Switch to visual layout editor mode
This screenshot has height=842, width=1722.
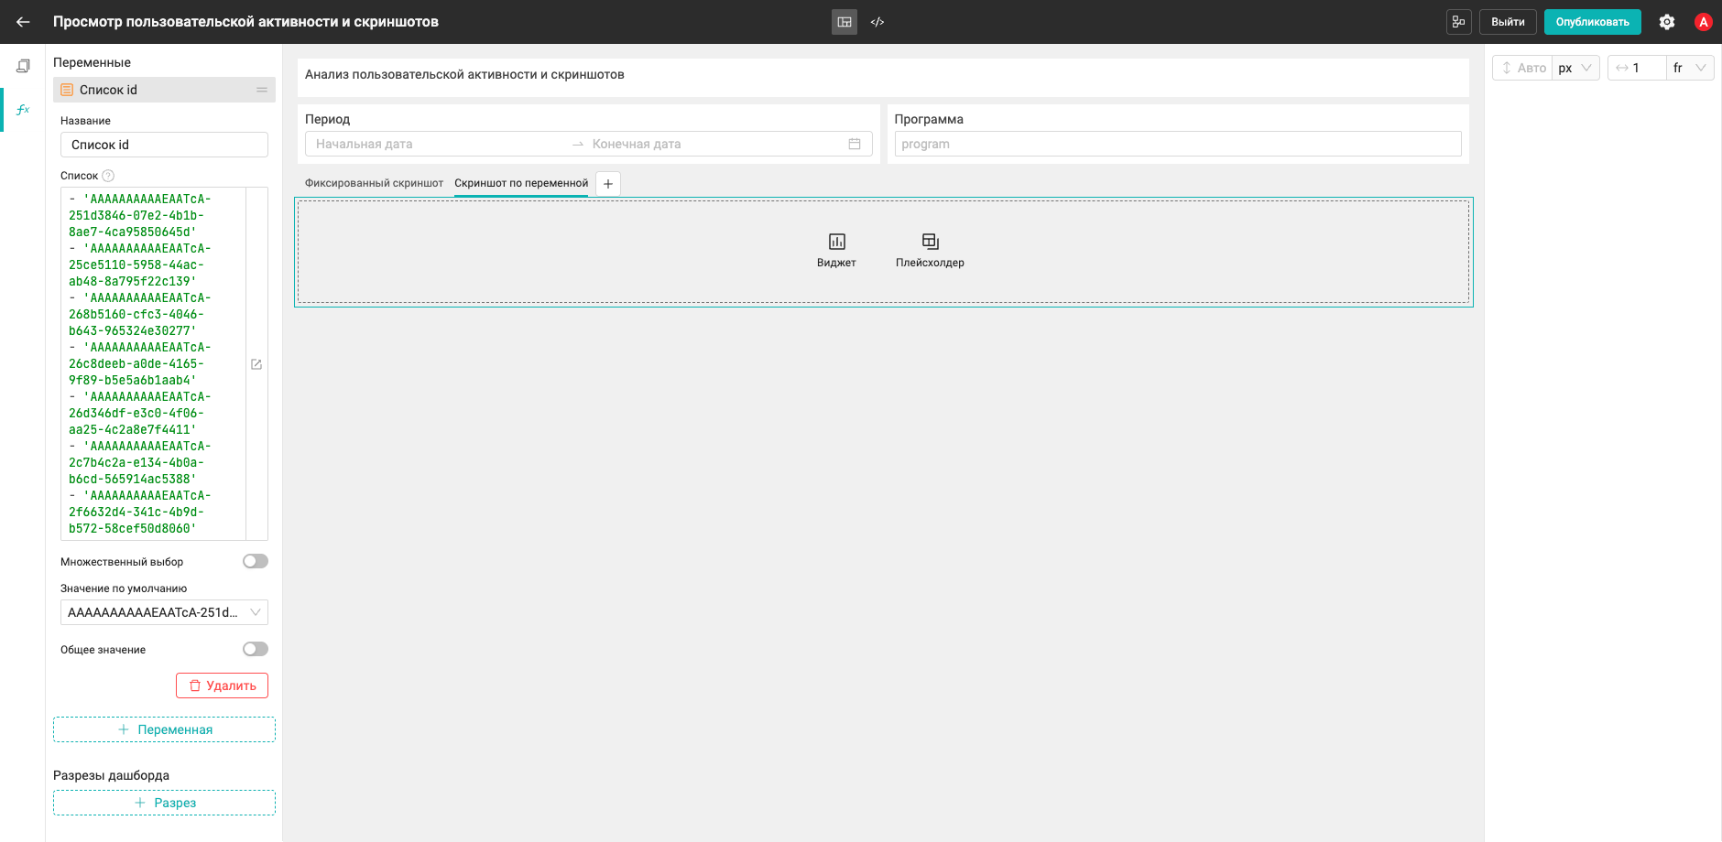click(845, 22)
